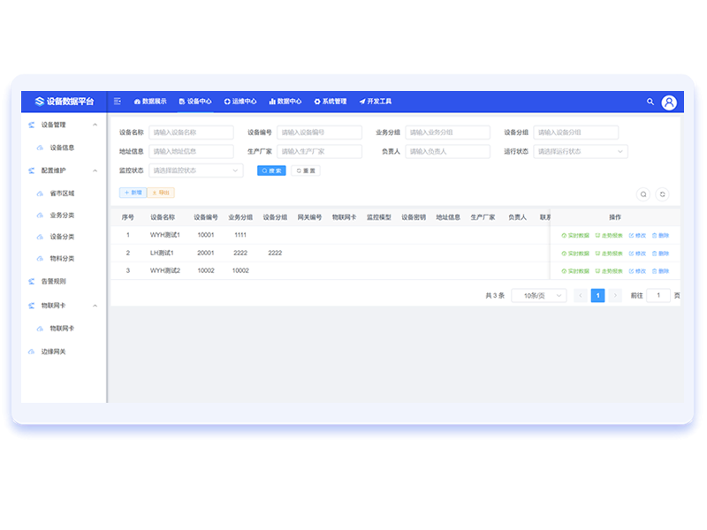Viewport: 707px width, 530px height.
Task: Open 实时数据 for the WYH测试2 row
Action: click(574, 271)
